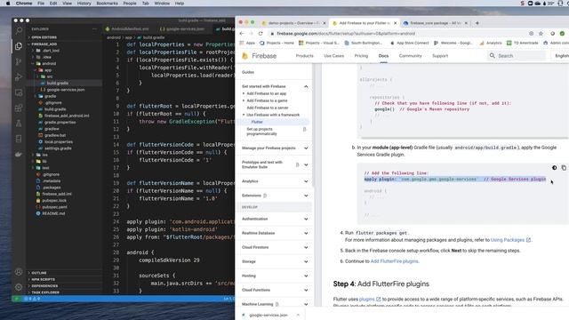Open Docker view in VS Code activity bar

click(19, 154)
